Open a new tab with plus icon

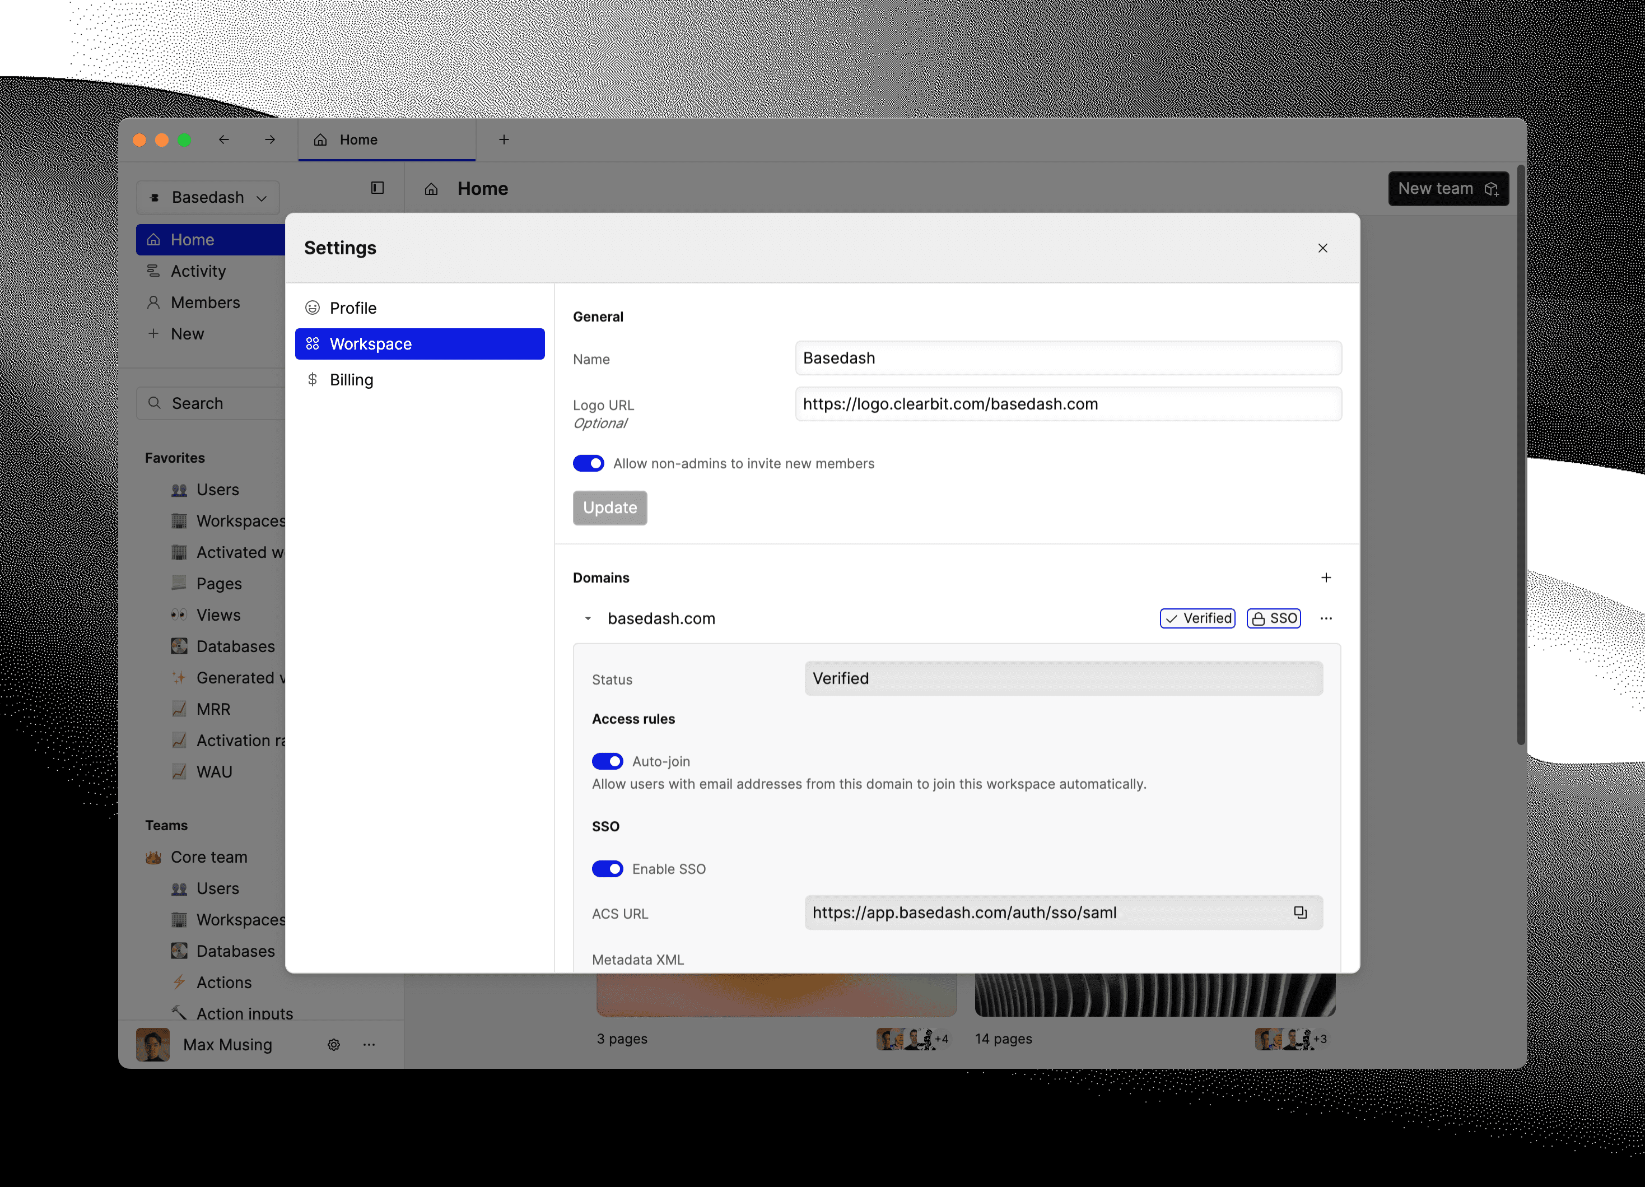504,139
